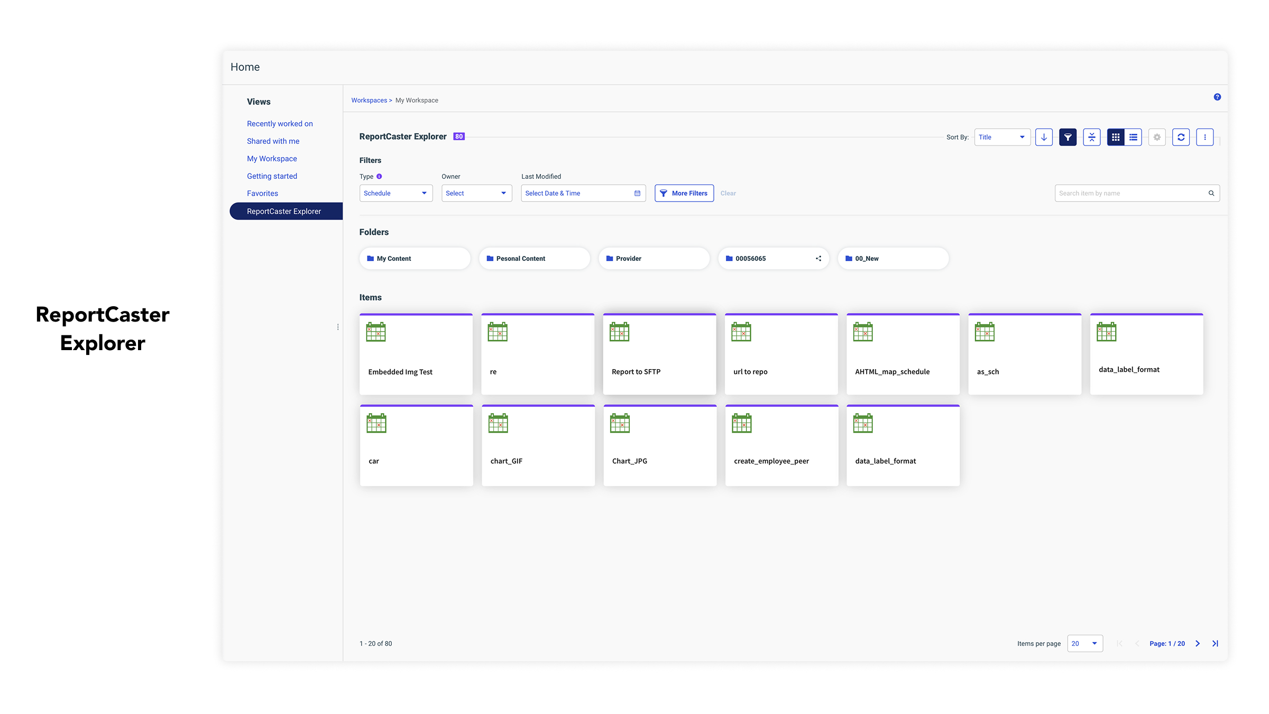This screenshot has height=714, width=1269.
Task: Open the Owner Select dropdown
Action: [x=476, y=193]
